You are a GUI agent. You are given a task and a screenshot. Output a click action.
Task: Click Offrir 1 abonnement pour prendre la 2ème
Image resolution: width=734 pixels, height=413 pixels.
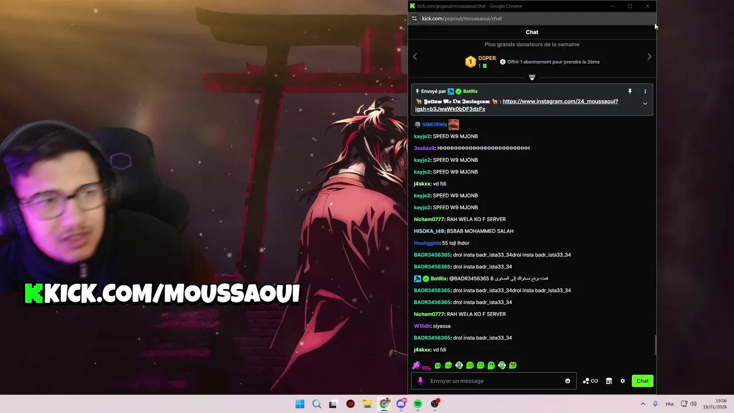pyautogui.click(x=553, y=62)
